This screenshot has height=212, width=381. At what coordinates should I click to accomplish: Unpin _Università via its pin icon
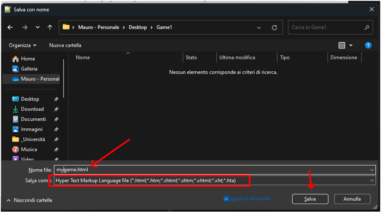(56, 139)
